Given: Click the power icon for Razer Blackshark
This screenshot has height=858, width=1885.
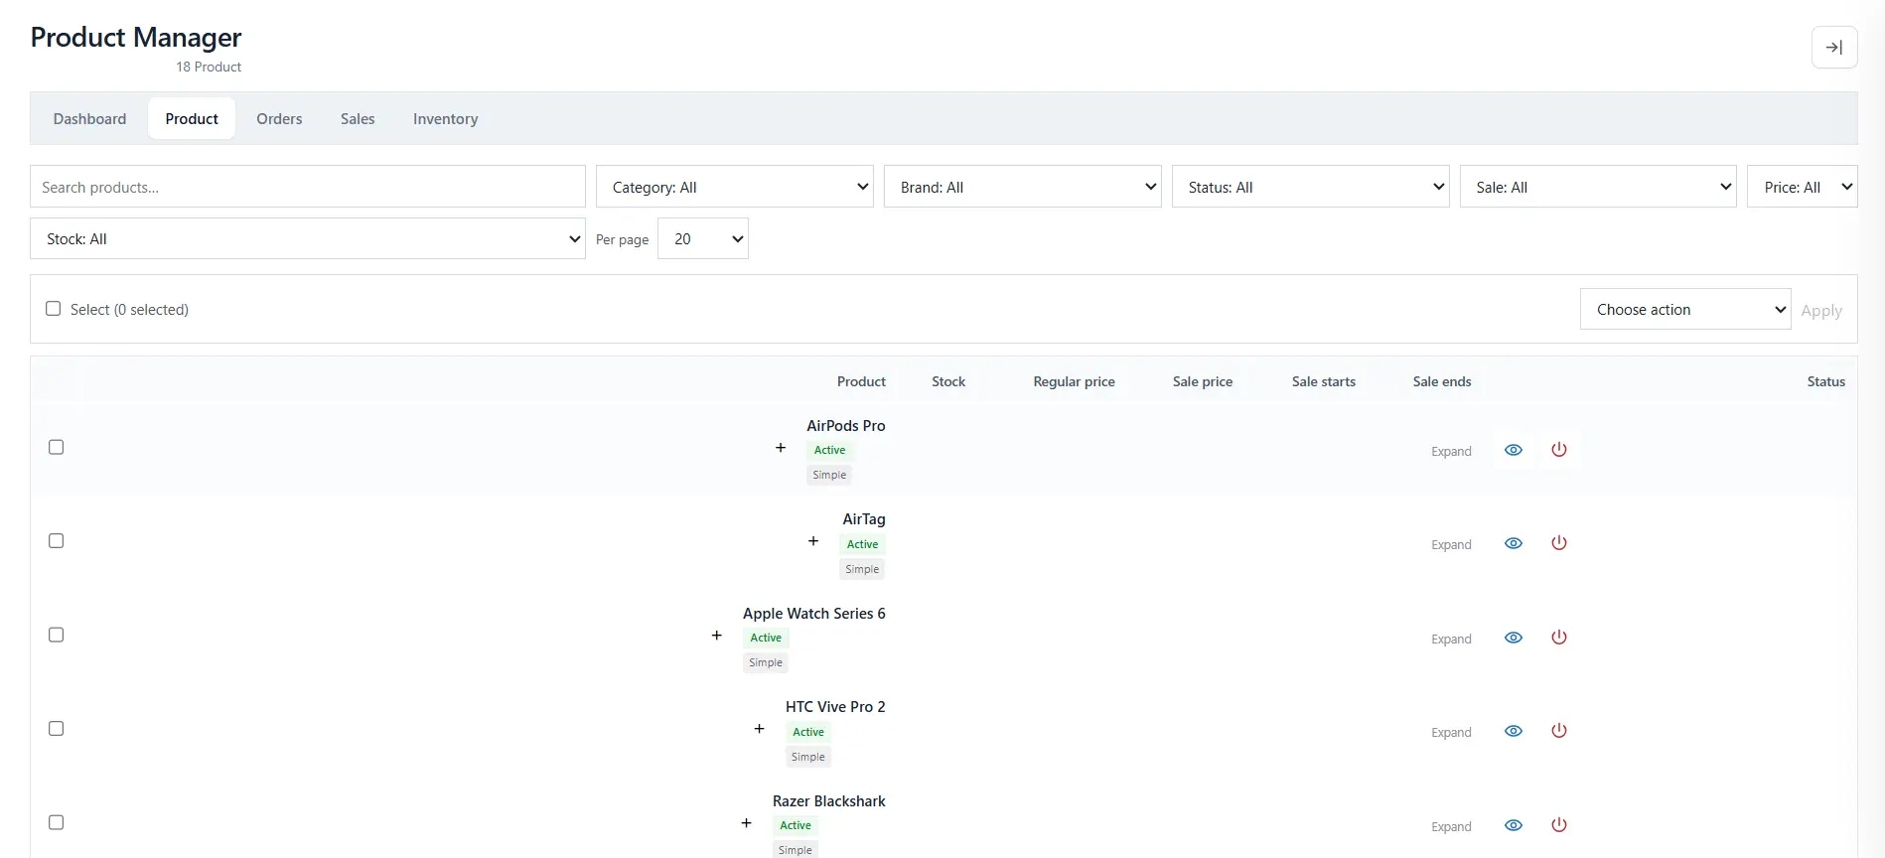Looking at the screenshot, I should (1559, 825).
